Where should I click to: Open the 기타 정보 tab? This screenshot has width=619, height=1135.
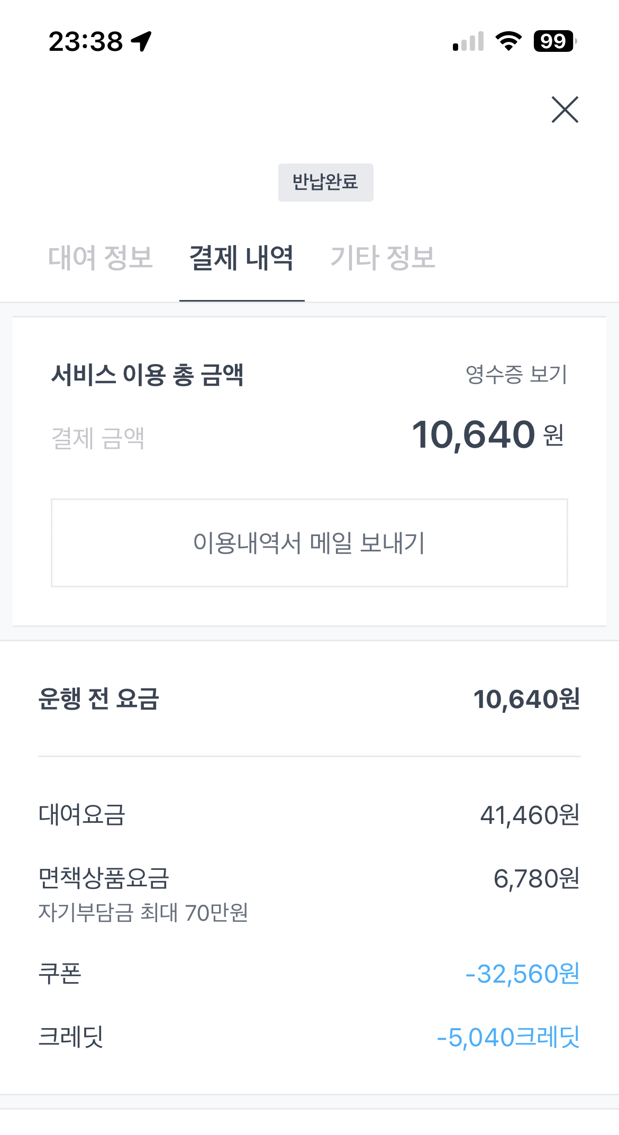click(383, 258)
